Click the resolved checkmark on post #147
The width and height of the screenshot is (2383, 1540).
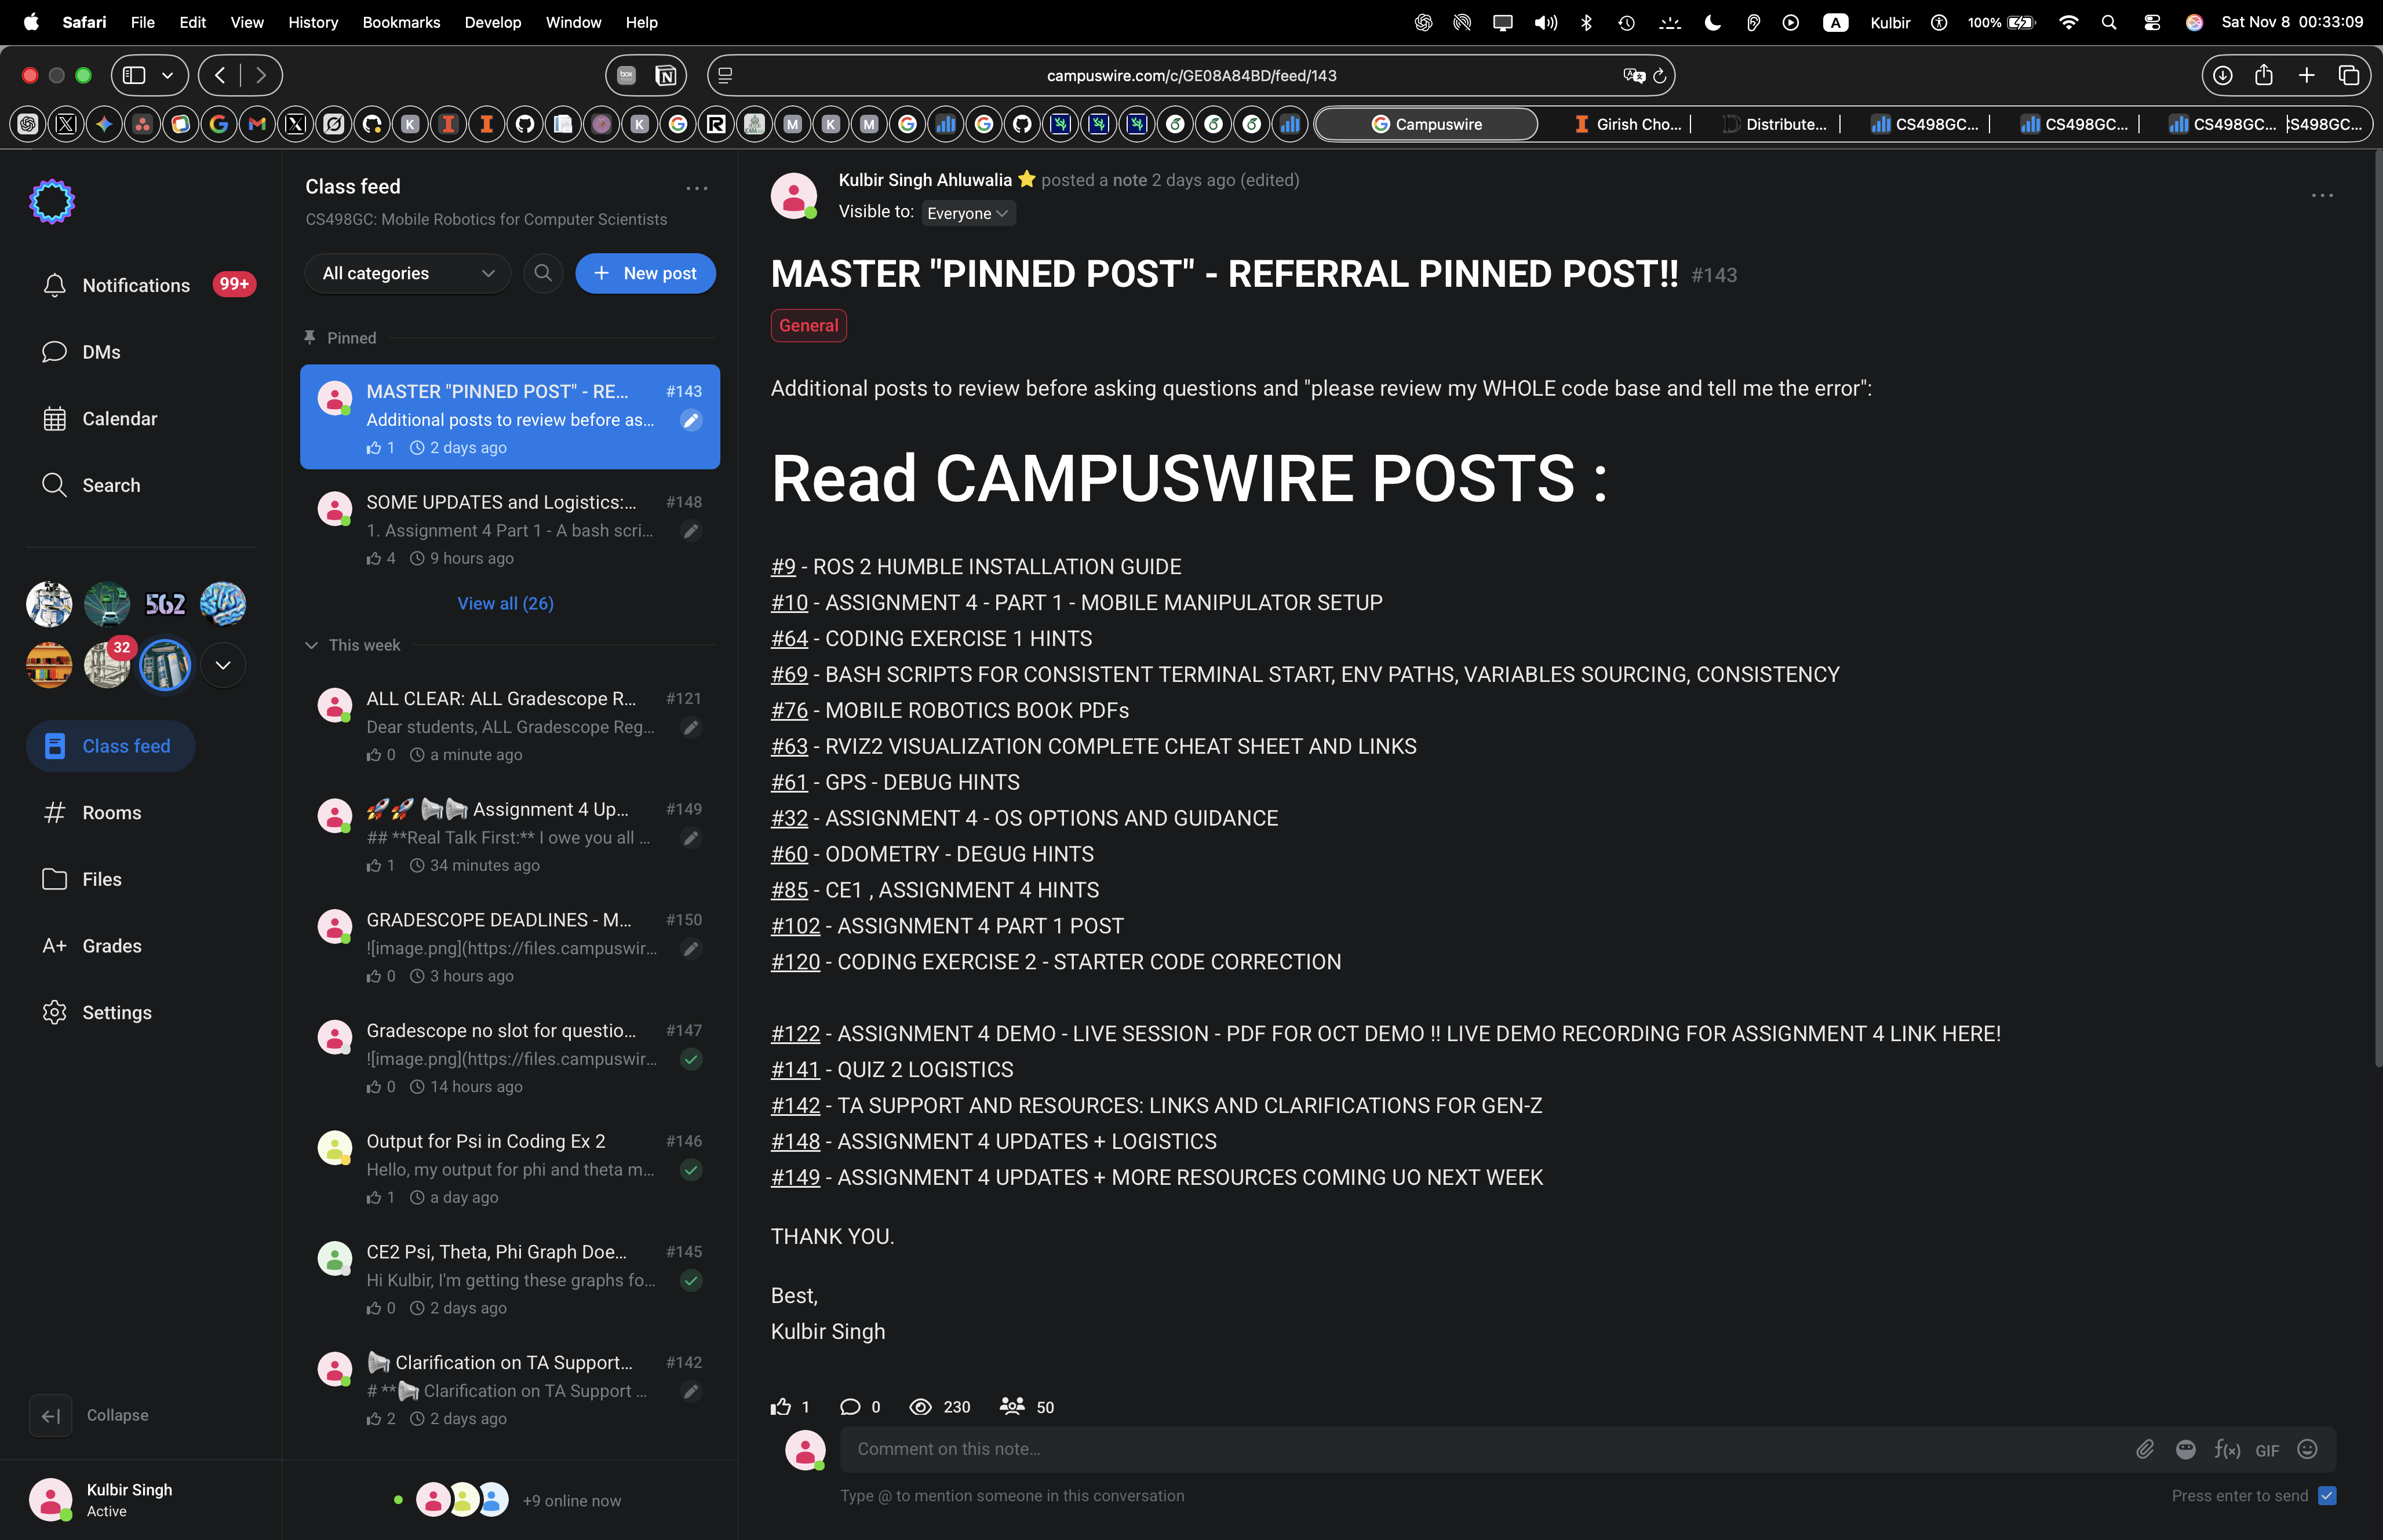point(690,1059)
